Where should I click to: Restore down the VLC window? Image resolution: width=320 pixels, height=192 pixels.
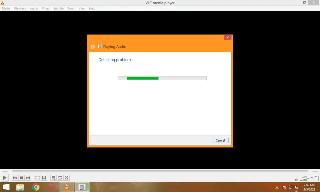[304, 3]
